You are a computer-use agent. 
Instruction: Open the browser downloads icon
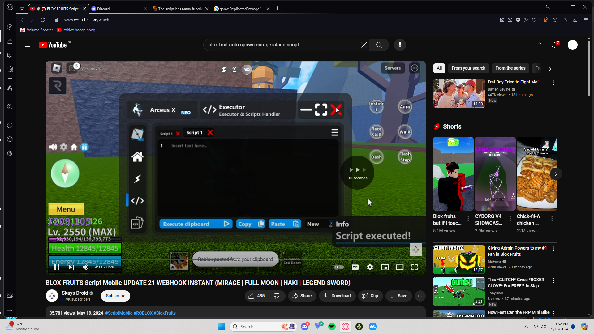coord(575,20)
